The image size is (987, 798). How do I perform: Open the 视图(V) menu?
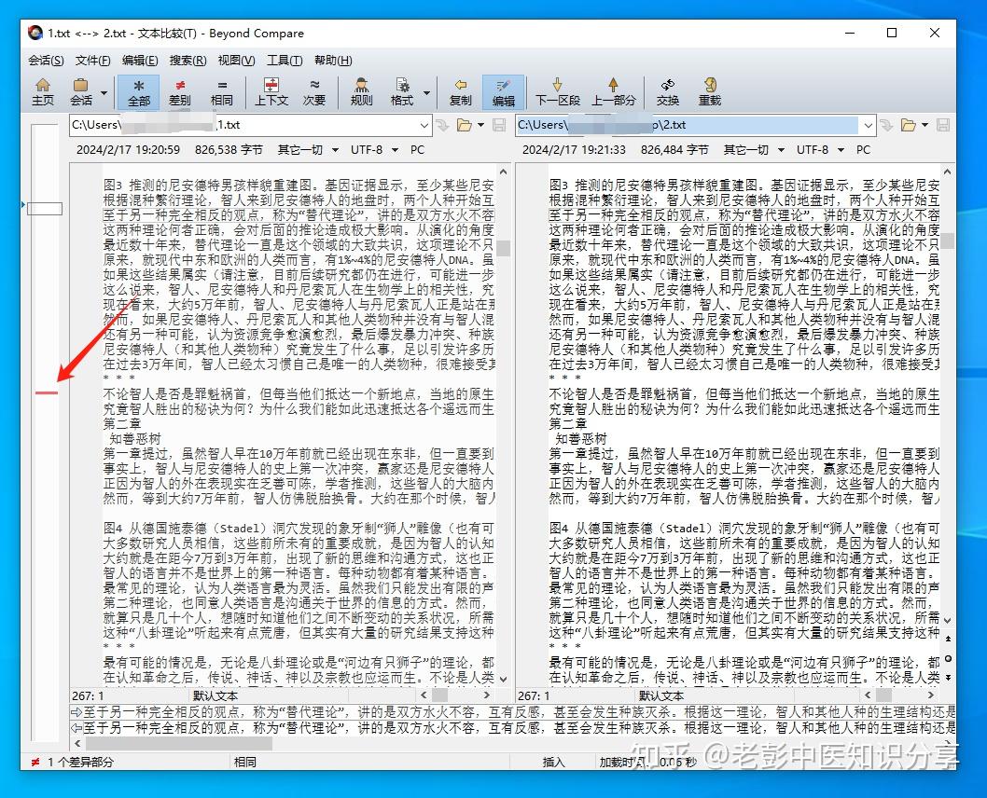click(x=234, y=60)
